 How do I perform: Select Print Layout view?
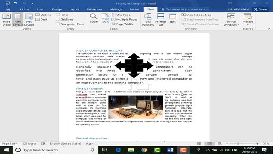[x=18, y=20]
